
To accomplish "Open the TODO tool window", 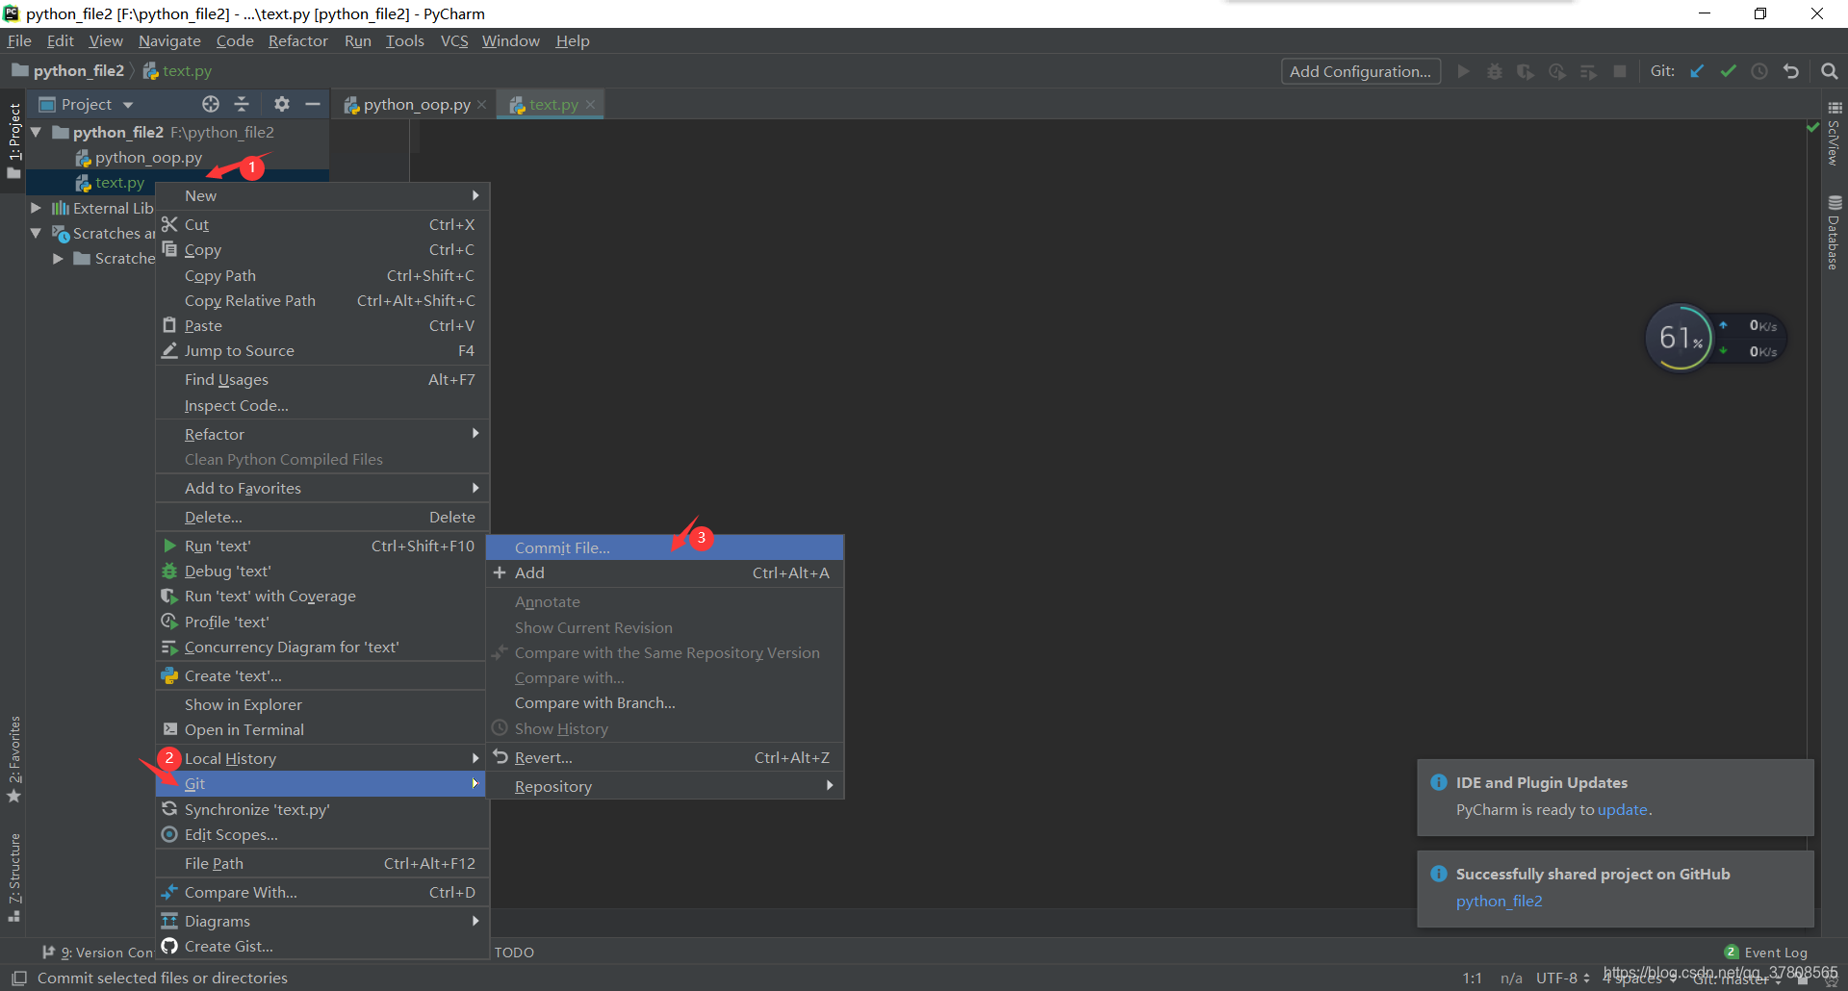I will click(514, 953).
